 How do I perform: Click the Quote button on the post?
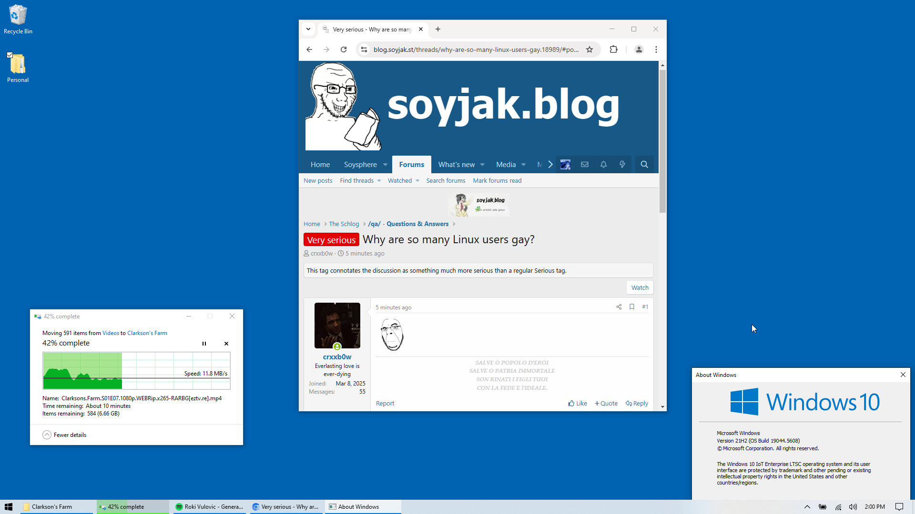pos(606,404)
